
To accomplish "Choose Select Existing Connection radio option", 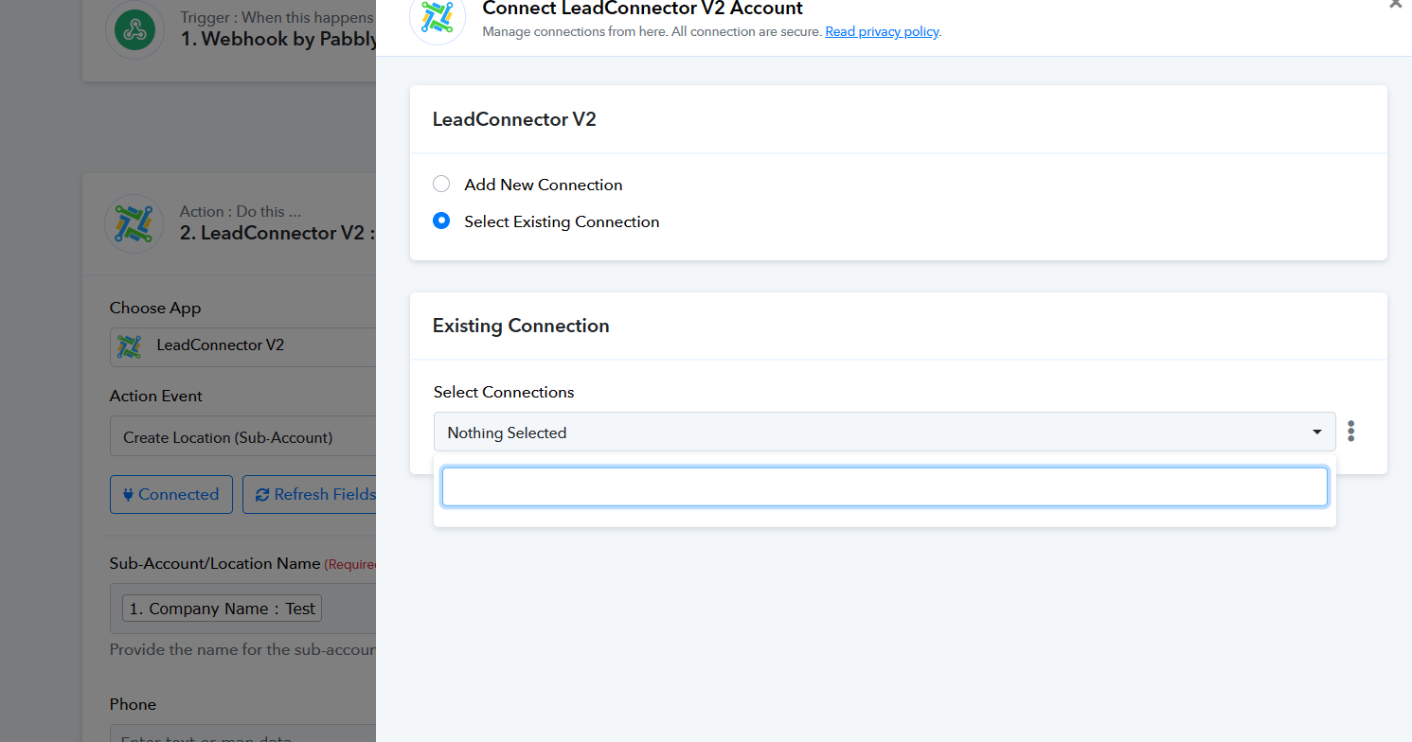I will (x=441, y=221).
